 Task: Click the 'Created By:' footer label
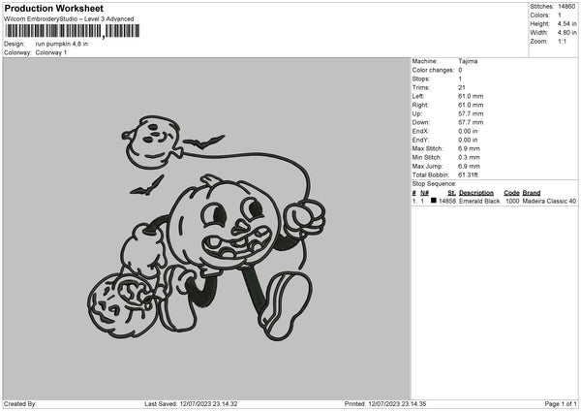click(x=20, y=404)
